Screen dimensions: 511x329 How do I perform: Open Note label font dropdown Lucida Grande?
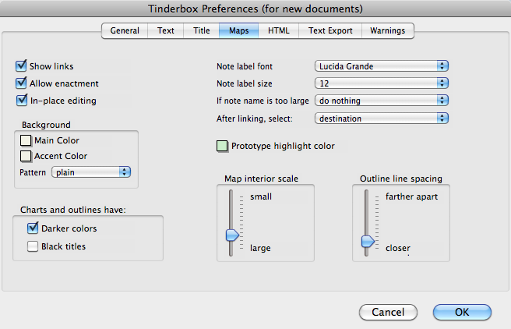pos(382,66)
